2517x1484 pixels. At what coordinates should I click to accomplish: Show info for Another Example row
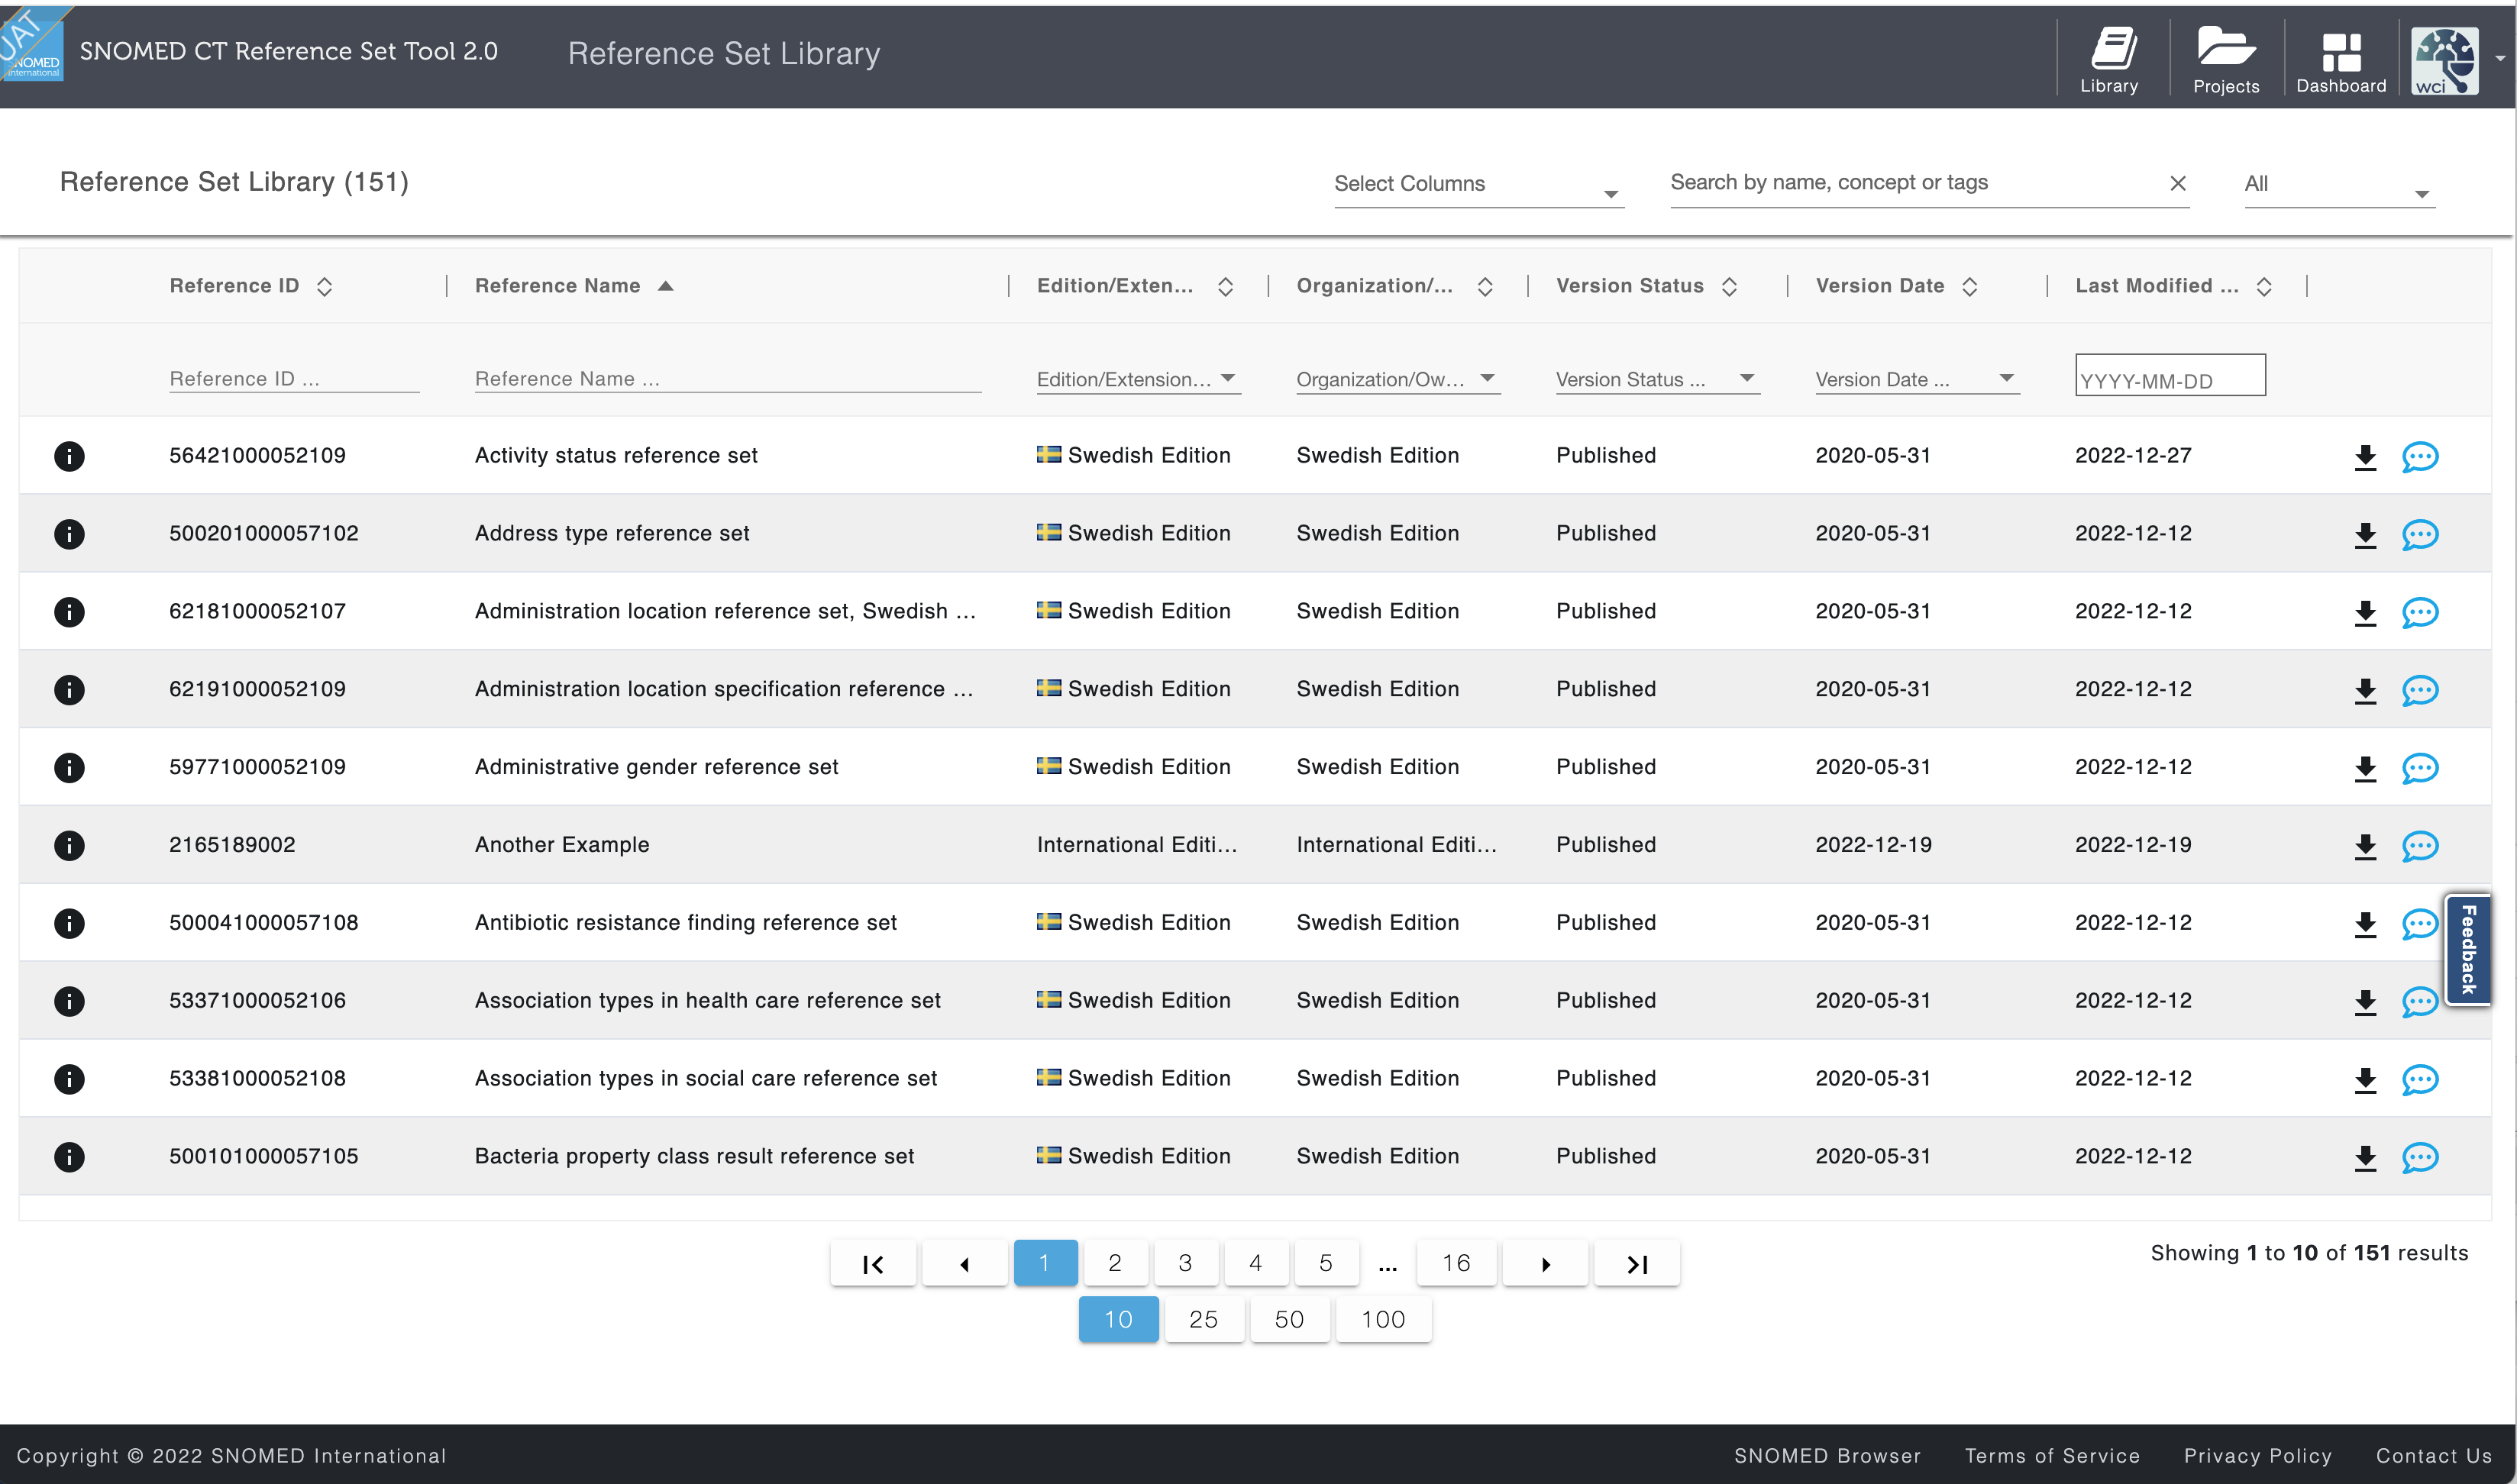coord(69,846)
